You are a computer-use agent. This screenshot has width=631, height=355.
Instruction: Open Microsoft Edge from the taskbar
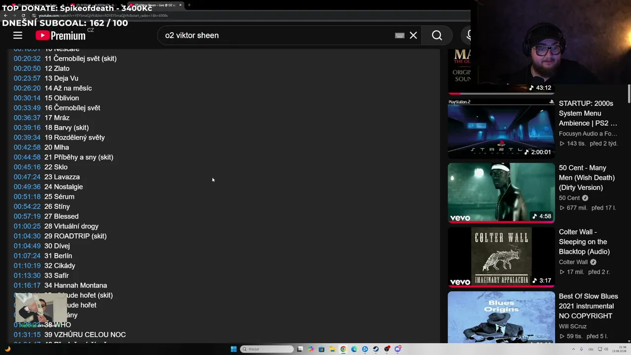[354, 349]
